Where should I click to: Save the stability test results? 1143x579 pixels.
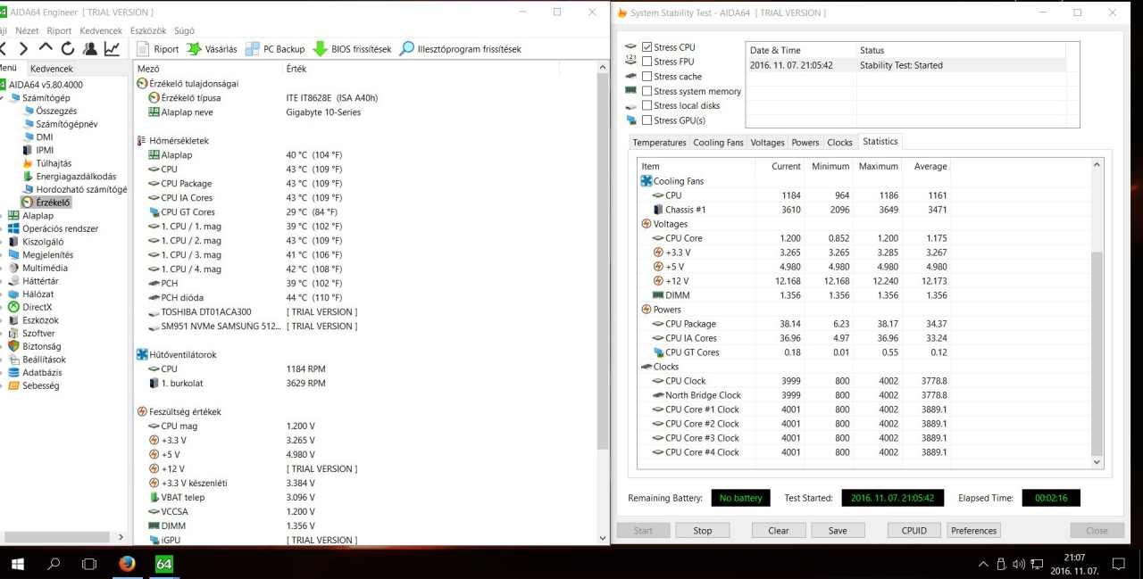(x=838, y=530)
